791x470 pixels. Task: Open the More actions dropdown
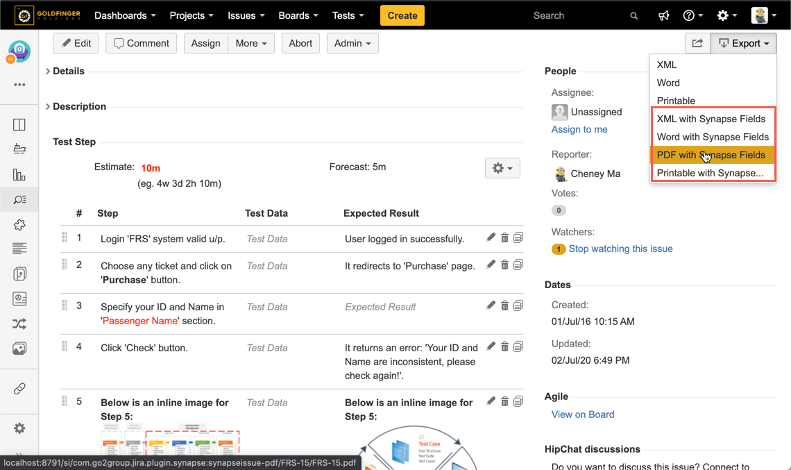[x=250, y=43]
